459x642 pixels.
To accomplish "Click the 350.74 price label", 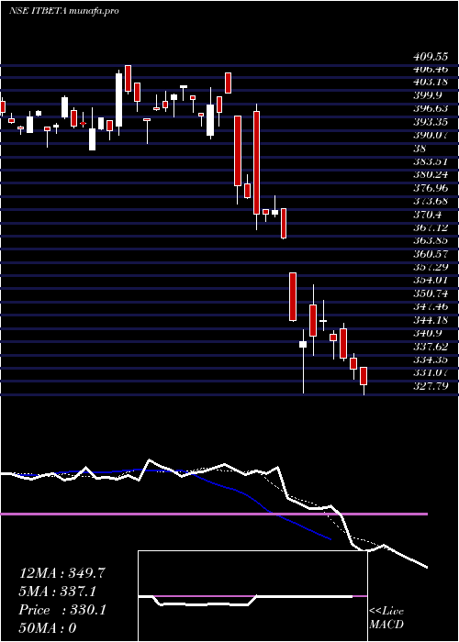I will (430, 293).
